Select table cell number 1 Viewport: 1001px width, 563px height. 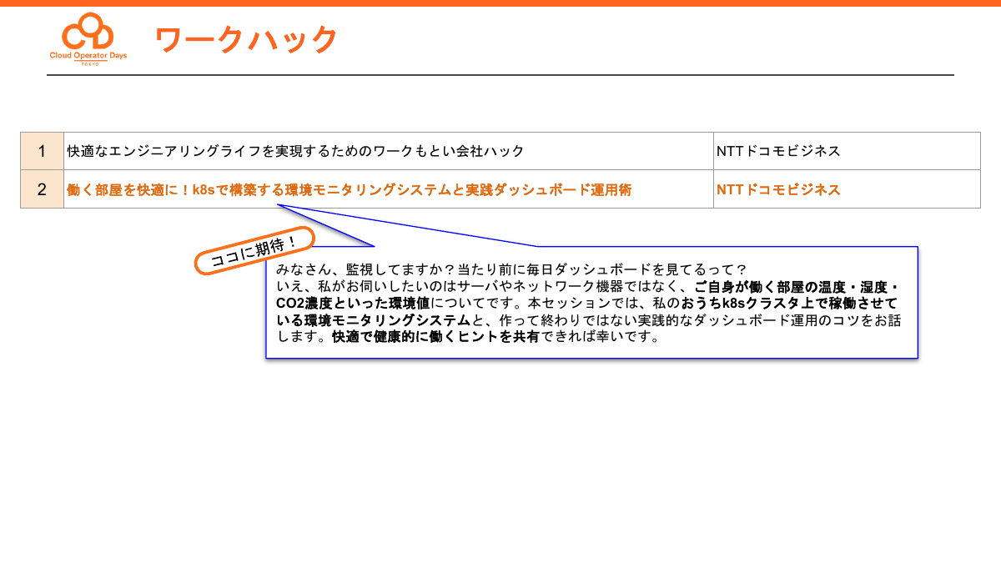point(42,151)
